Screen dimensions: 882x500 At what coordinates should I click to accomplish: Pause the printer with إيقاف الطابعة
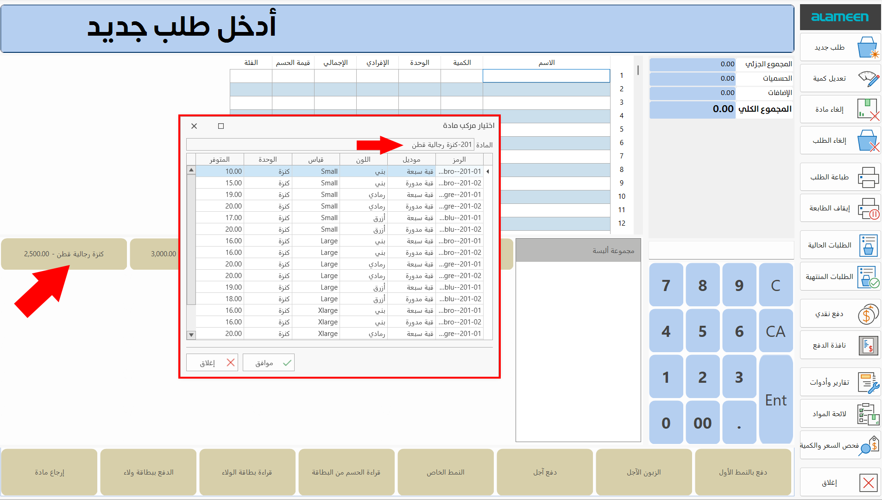tap(839, 208)
